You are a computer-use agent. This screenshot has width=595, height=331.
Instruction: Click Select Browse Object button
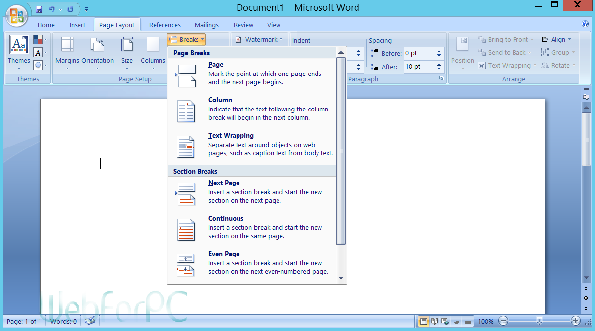click(x=586, y=298)
